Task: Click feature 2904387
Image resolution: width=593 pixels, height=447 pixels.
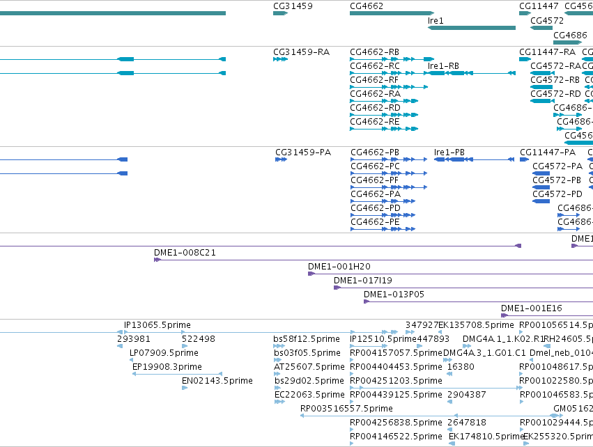Action: [x=466, y=395]
